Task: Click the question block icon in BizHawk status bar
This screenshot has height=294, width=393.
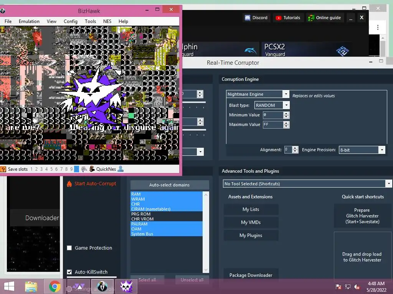Action: pyautogui.click(x=3, y=169)
